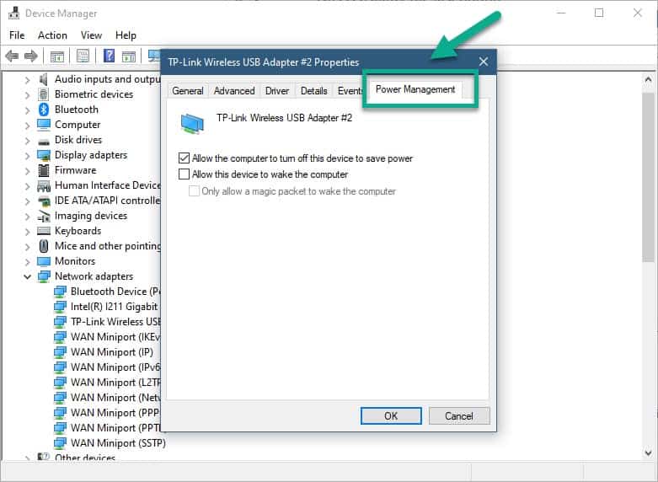Expand the Display adapters node
The width and height of the screenshot is (658, 482).
[x=27, y=156]
